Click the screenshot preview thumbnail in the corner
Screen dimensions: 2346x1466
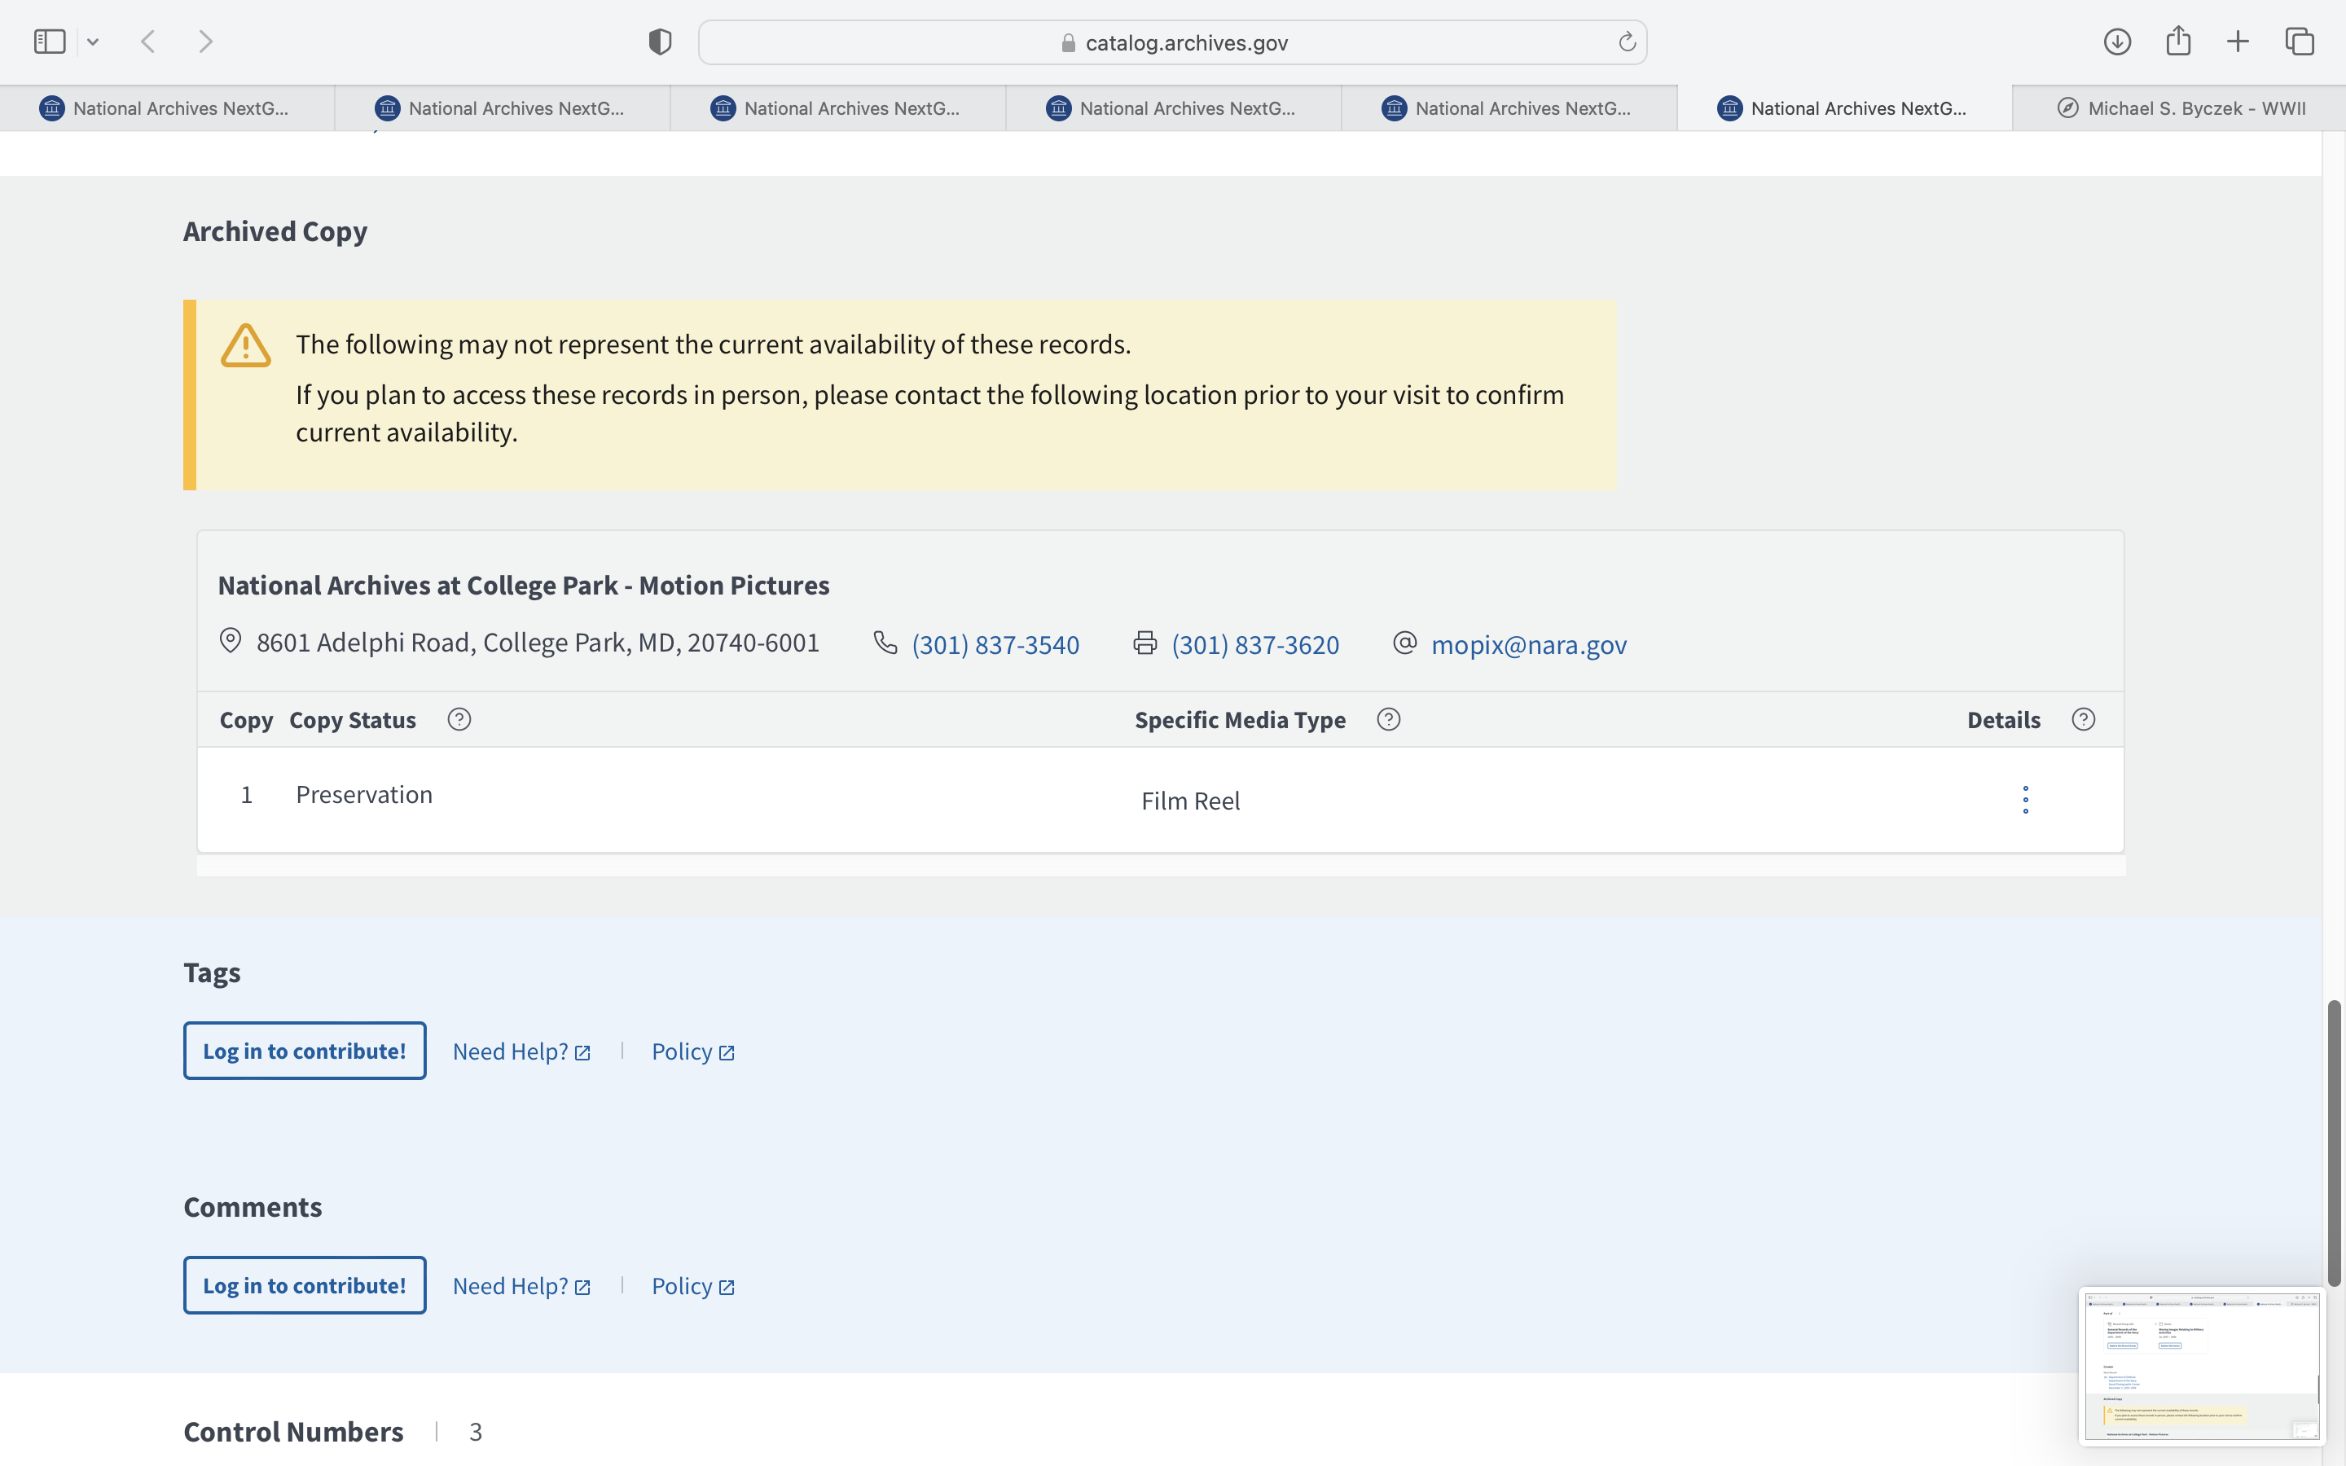pyautogui.click(x=2200, y=1365)
